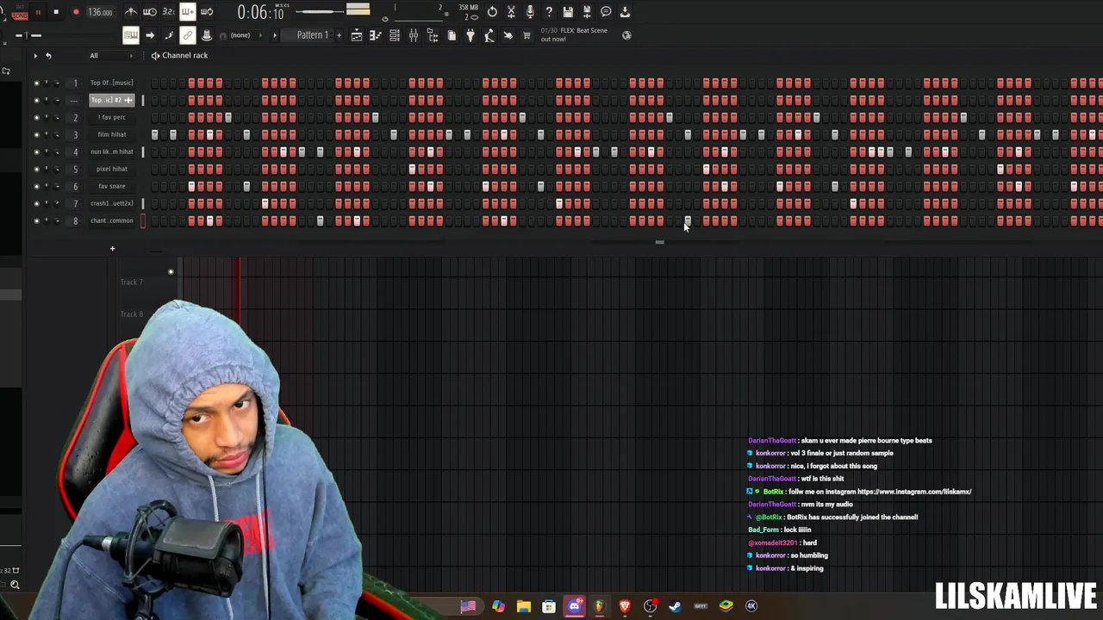Mute the pixel hihat channel
Screen dimensions: 1103x620
36,169
